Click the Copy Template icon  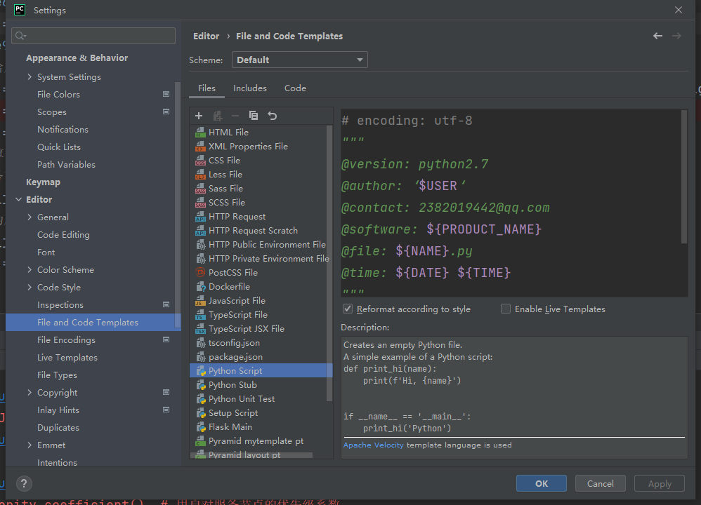point(254,116)
